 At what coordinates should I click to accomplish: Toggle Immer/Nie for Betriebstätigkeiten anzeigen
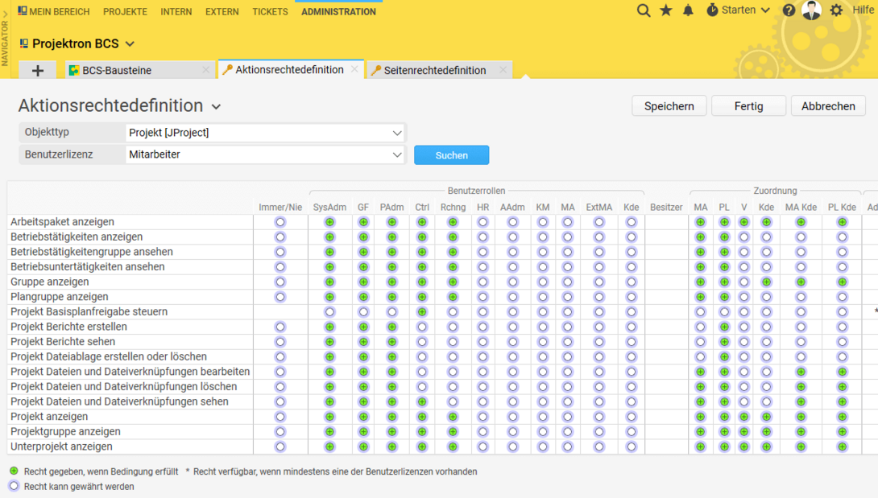pos(280,237)
